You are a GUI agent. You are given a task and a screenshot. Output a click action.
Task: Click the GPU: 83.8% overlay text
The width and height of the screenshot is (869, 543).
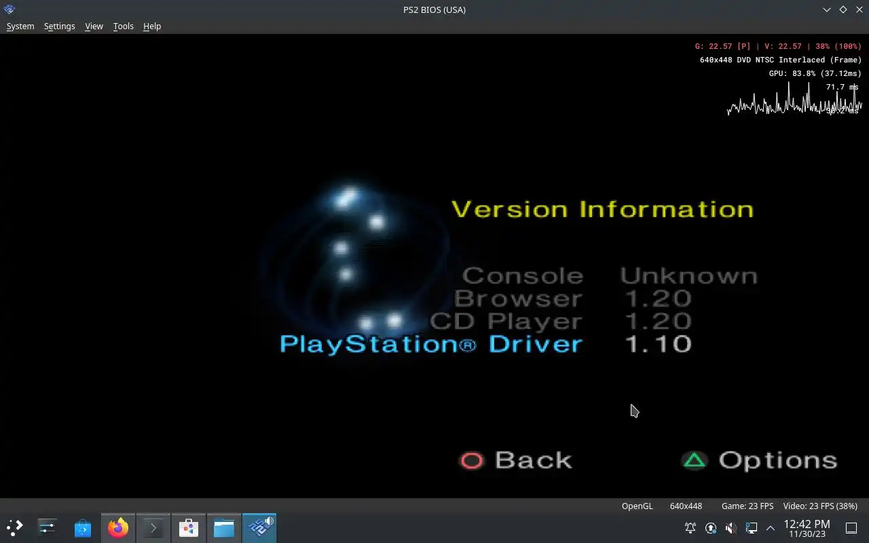coord(815,73)
